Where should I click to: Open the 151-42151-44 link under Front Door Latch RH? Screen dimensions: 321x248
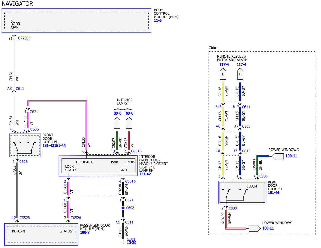pos(54,146)
